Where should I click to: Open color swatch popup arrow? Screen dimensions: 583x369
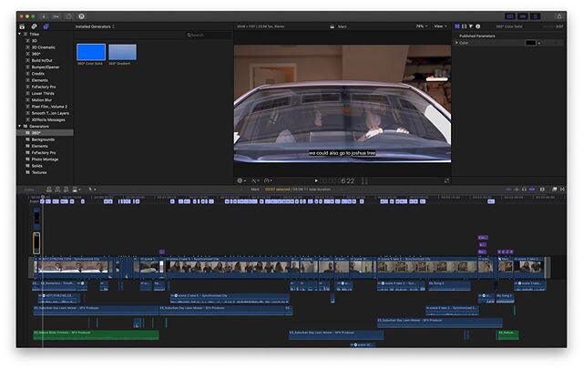tap(539, 43)
